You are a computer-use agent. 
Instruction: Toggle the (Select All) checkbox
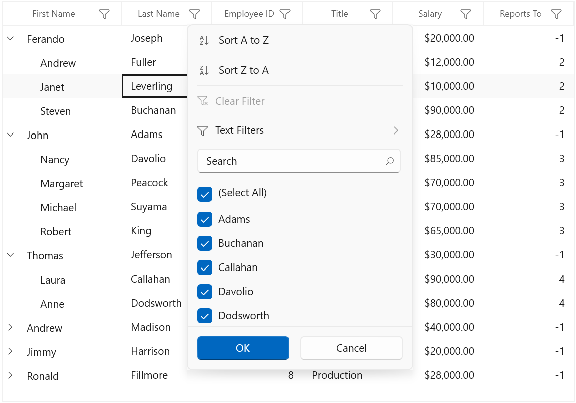(x=205, y=194)
